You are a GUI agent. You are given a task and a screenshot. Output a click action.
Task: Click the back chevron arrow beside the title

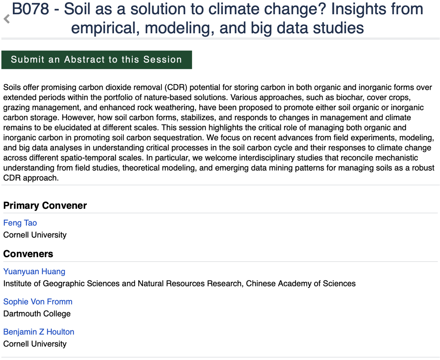tap(6, 19)
